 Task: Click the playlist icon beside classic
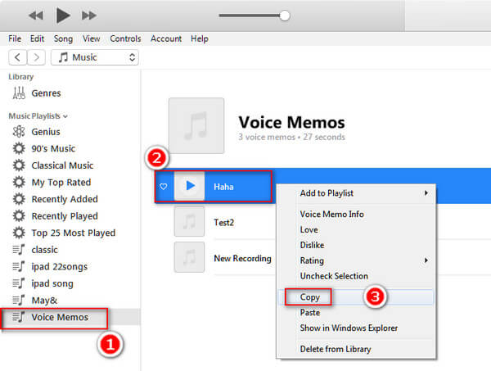(x=19, y=250)
